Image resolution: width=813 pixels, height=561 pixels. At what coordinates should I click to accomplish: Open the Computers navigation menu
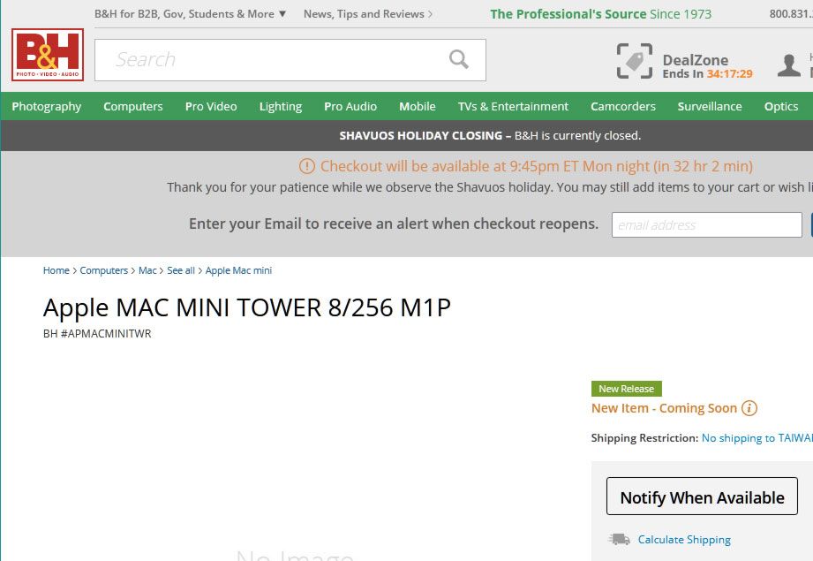132,106
